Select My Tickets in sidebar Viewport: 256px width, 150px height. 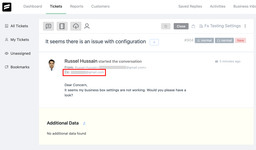tap(20, 40)
